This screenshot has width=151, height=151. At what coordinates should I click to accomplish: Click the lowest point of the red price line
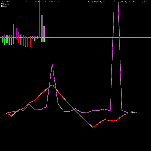tap(93, 127)
